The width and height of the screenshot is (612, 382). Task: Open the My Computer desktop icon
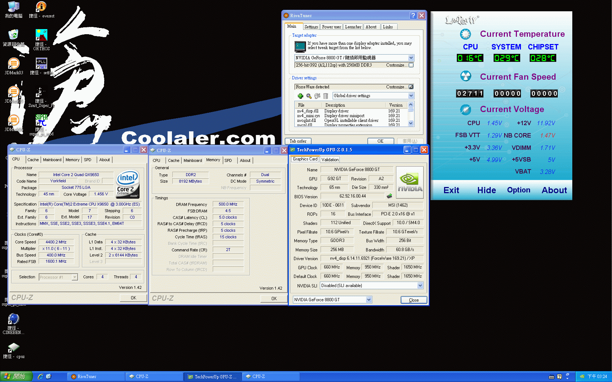tap(13, 9)
